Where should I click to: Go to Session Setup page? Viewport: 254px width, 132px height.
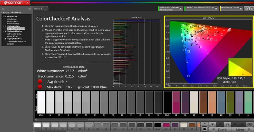pos(12,21)
